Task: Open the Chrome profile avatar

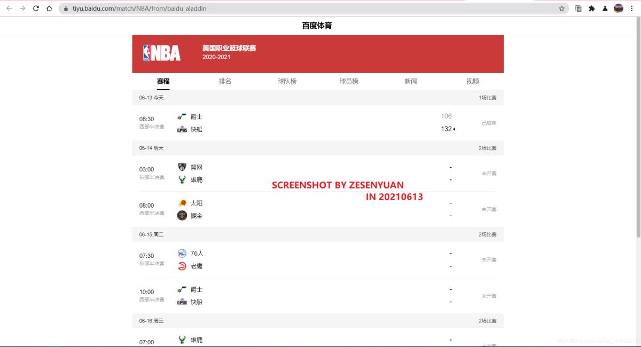Action: tap(619, 9)
